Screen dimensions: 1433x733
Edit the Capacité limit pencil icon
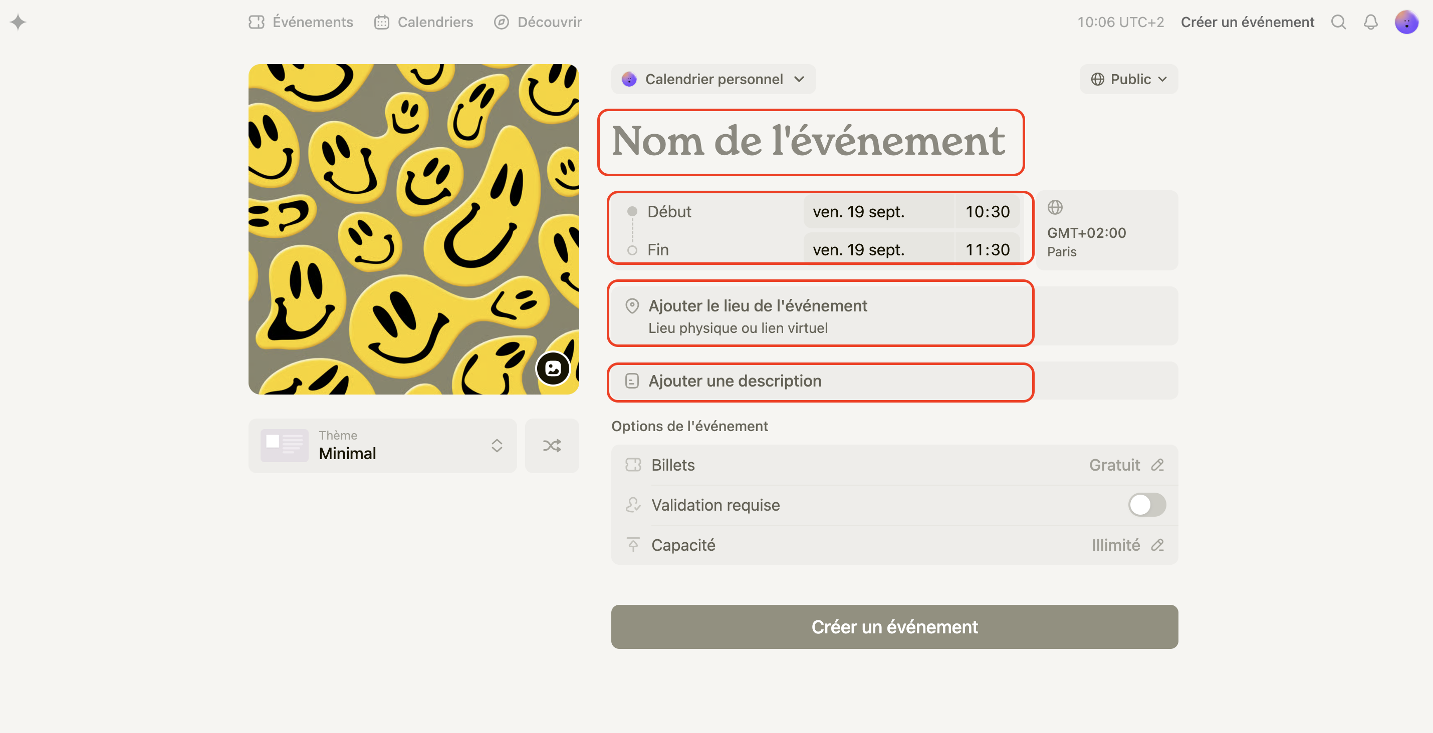(x=1157, y=545)
